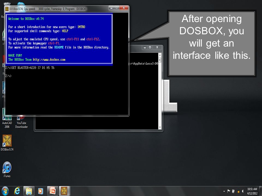Click the ctrl-F11 shortcut text
Screen dimensions: 262x196
pos(73,39)
